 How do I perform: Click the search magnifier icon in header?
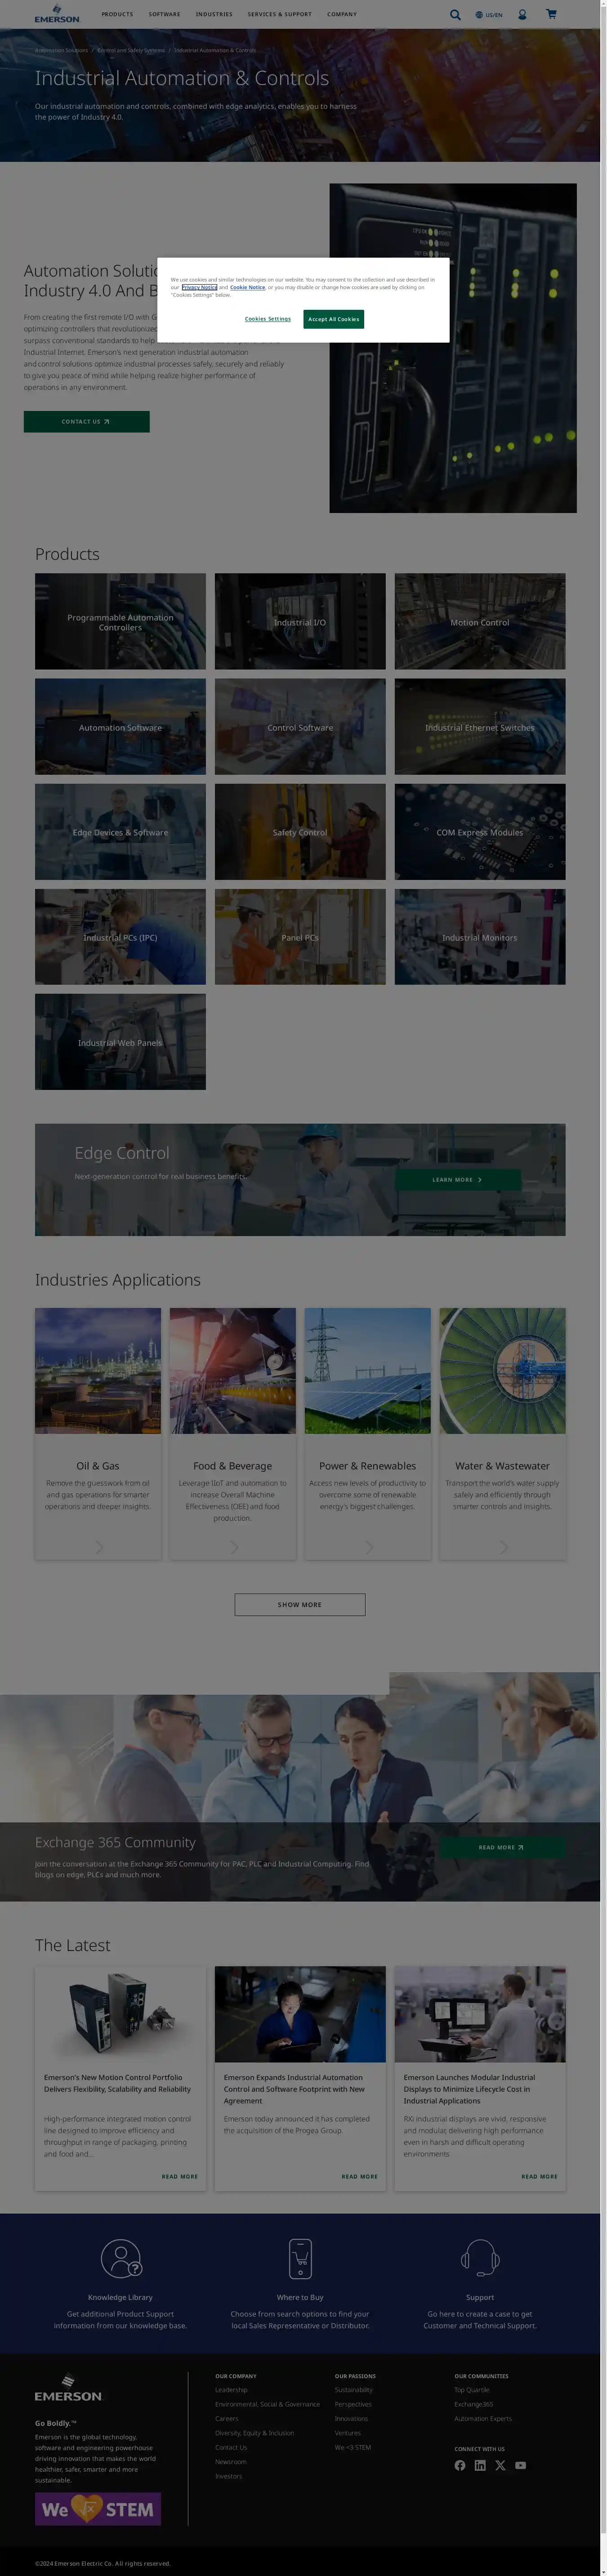[x=455, y=15]
